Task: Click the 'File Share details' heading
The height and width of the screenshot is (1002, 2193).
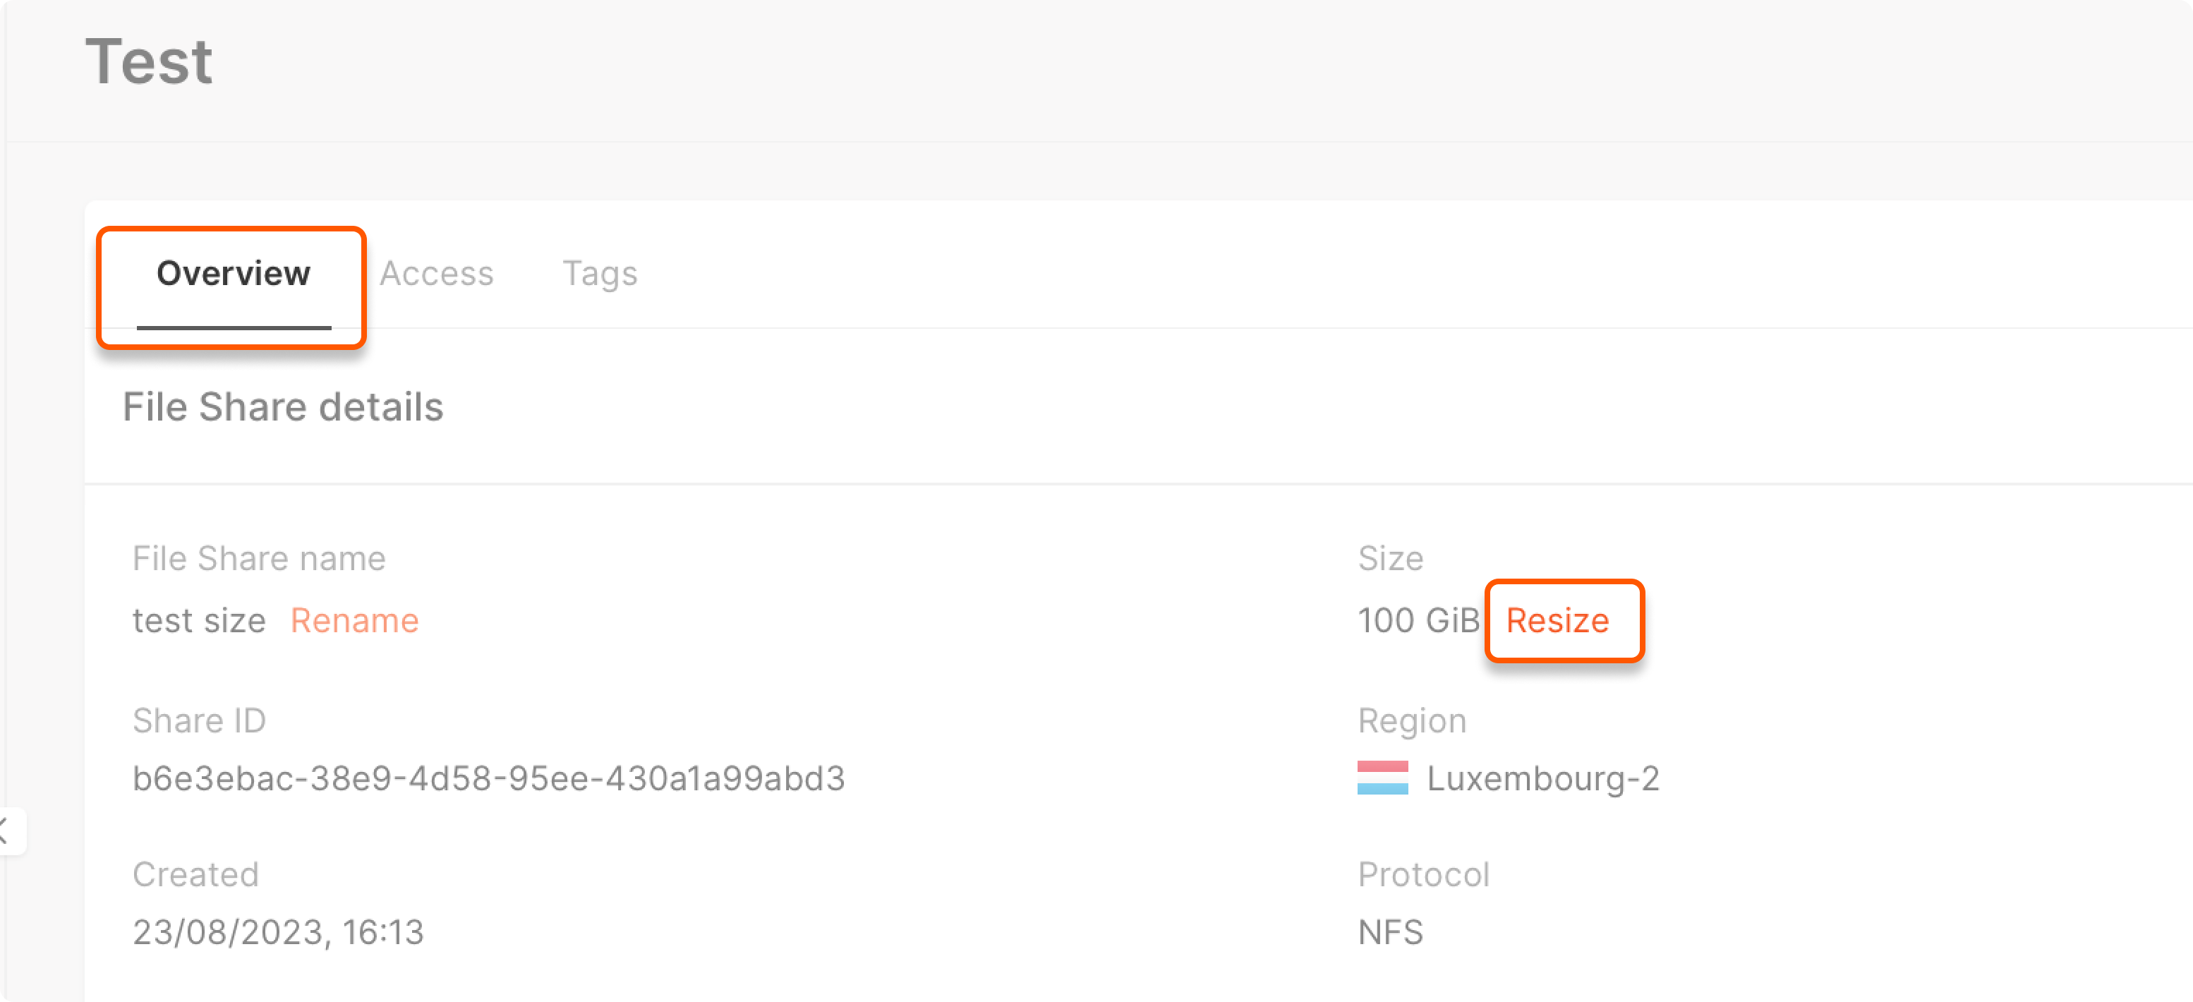Action: tap(284, 407)
